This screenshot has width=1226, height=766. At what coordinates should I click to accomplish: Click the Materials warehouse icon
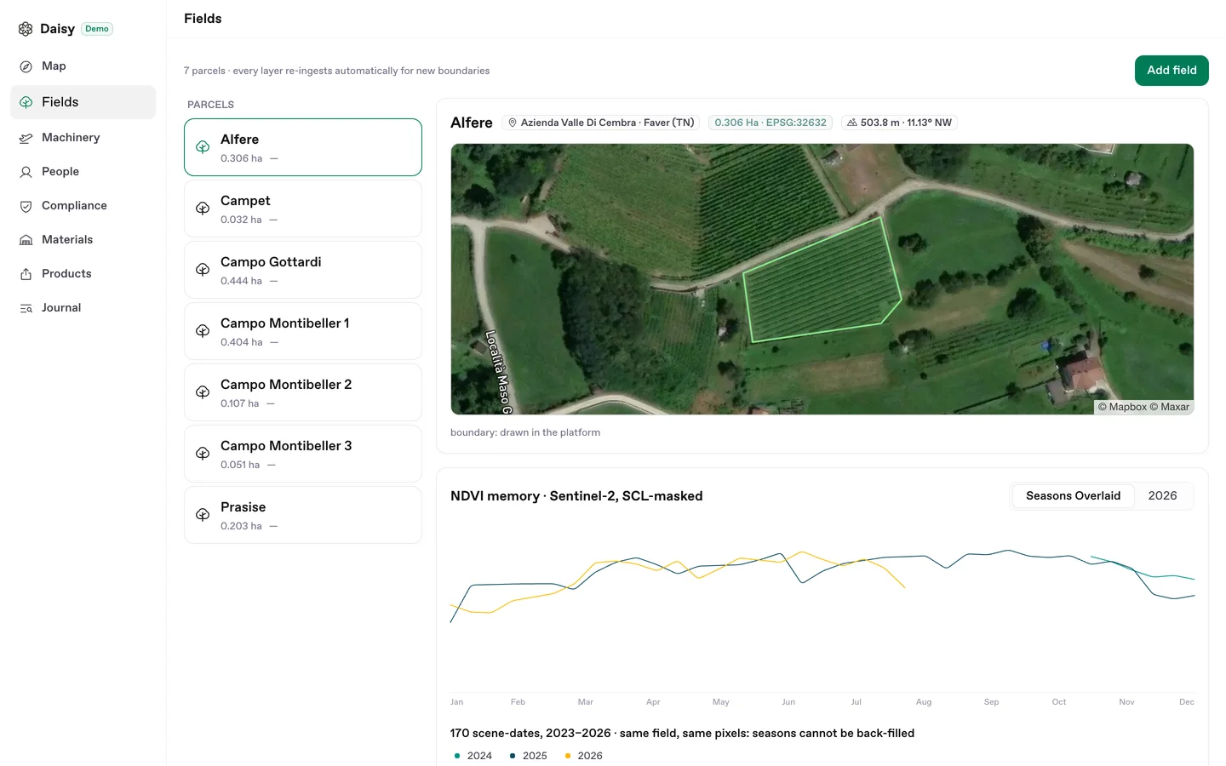tap(26, 240)
